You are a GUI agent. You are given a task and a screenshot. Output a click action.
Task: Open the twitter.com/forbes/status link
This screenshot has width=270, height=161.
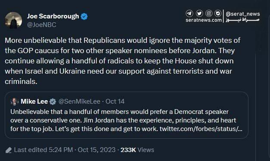[201, 129]
